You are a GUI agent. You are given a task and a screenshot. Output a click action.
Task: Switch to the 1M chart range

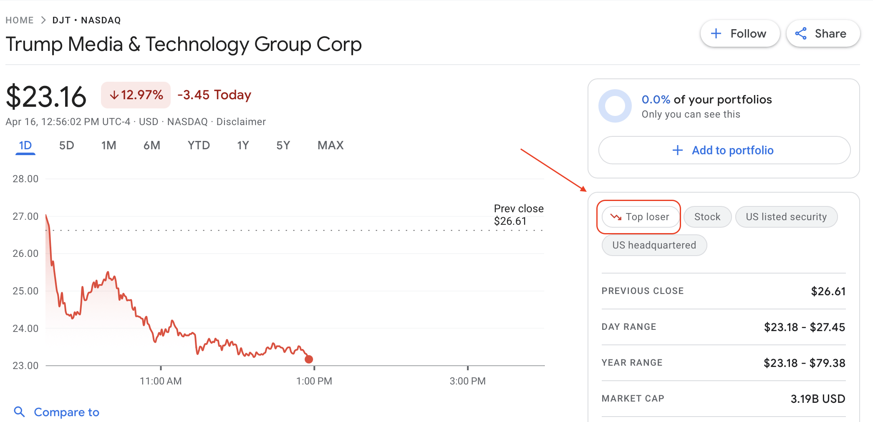[x=109, y=146]
